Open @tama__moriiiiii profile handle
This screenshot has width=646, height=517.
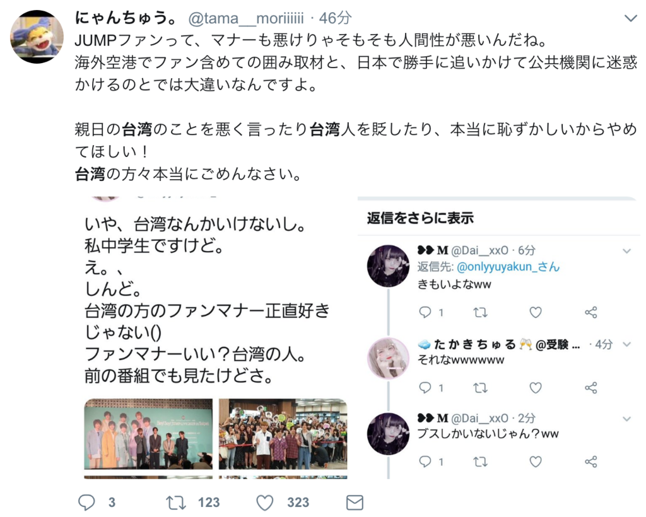click(246, 18)
